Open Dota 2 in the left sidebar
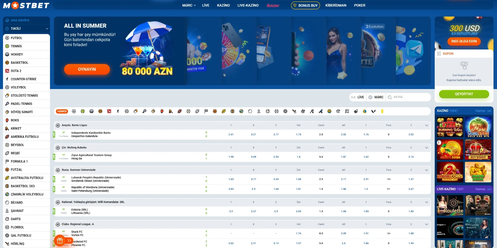 pyautogui.click(x=26, y=71)
